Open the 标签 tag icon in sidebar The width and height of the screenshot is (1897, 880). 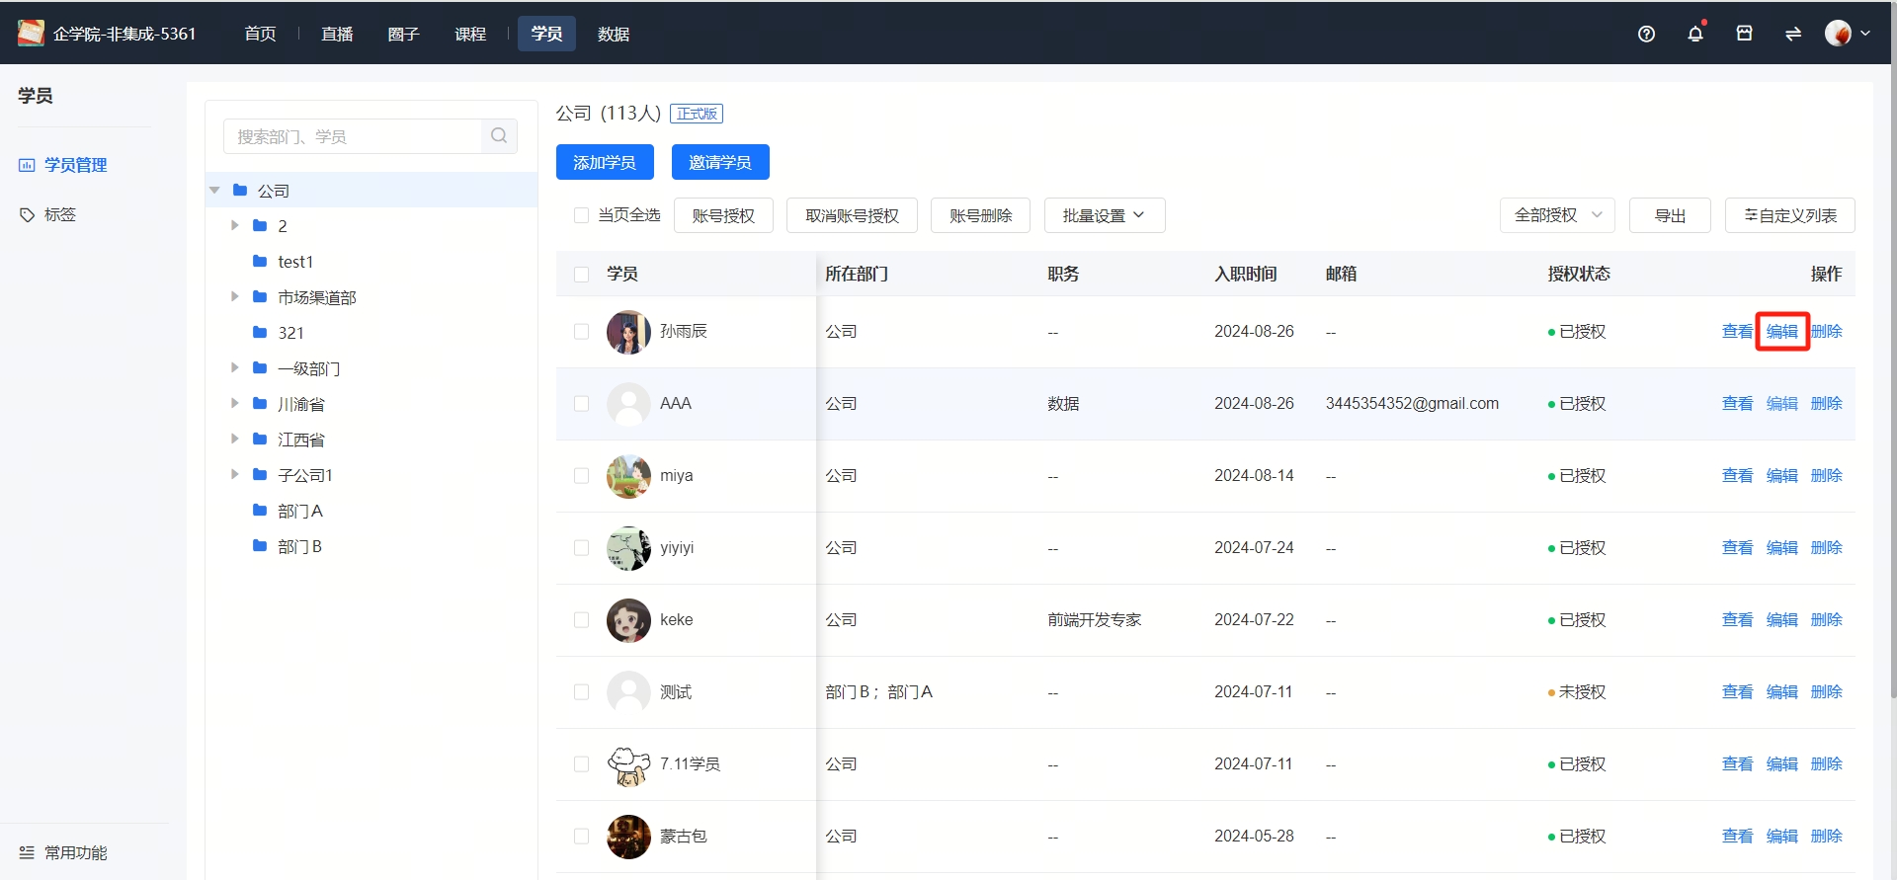click(x=28, y=214)
